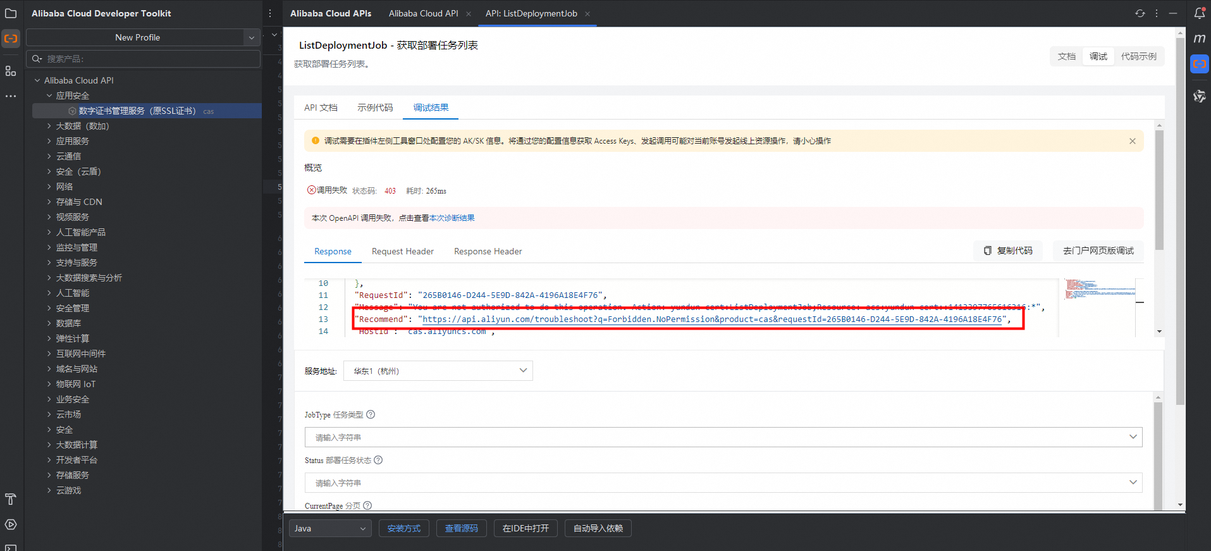Click the help icon next to CurrentPage 分页
Image resolution: width=1211 pixels, height=551 pixels.
(367, 505)
